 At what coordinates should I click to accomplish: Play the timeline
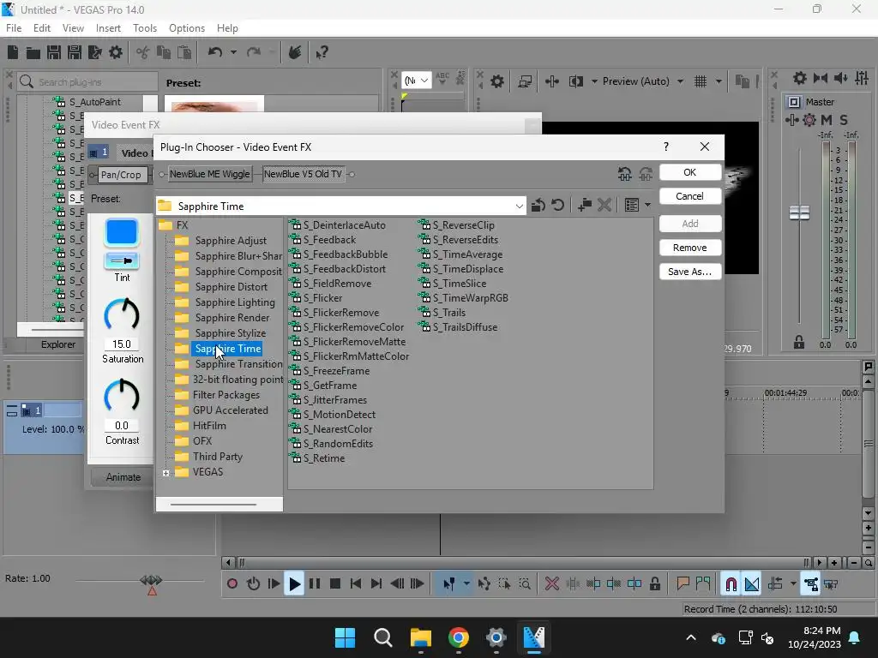[x=294, y=584]
